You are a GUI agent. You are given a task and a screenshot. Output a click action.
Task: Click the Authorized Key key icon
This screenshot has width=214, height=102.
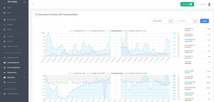pyautogui.click(x=5, y=73)
